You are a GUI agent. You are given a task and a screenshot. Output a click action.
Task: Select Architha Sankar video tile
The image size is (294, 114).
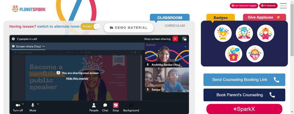coord(167,55)
